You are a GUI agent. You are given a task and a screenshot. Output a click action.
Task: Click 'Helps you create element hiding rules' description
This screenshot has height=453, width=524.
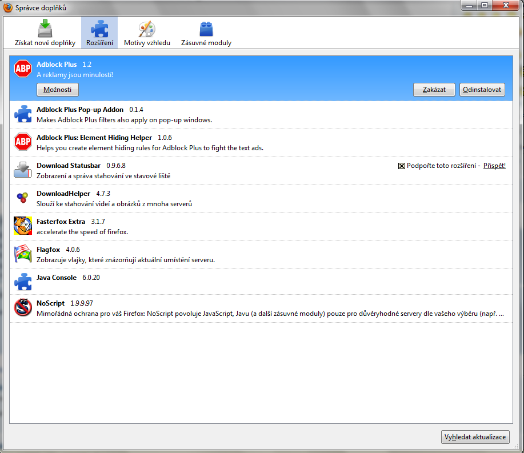150,148
